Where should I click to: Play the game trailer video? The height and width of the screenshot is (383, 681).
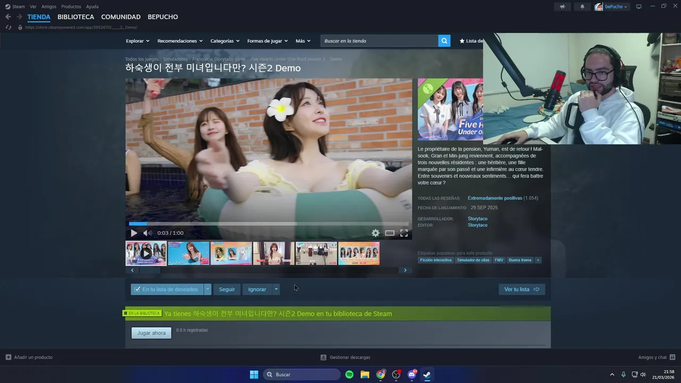(134, 233)
